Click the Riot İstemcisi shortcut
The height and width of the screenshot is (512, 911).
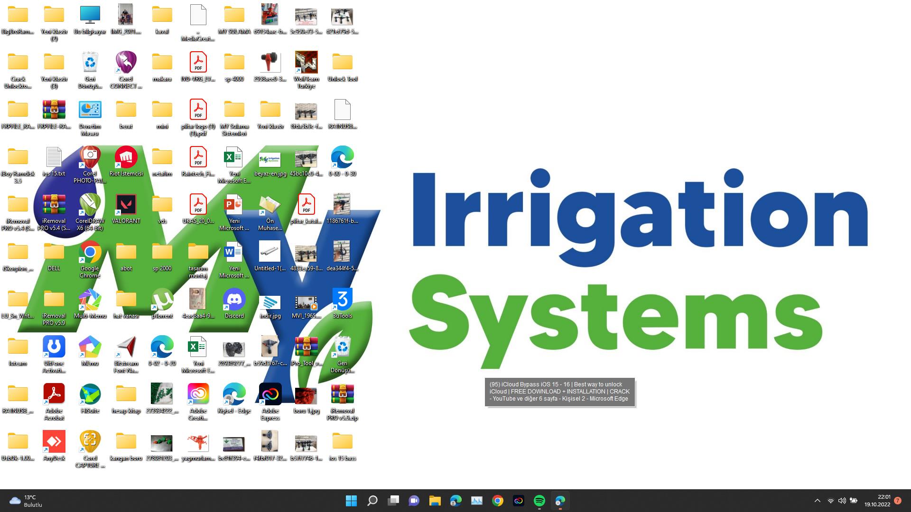[x=126, y=157]
